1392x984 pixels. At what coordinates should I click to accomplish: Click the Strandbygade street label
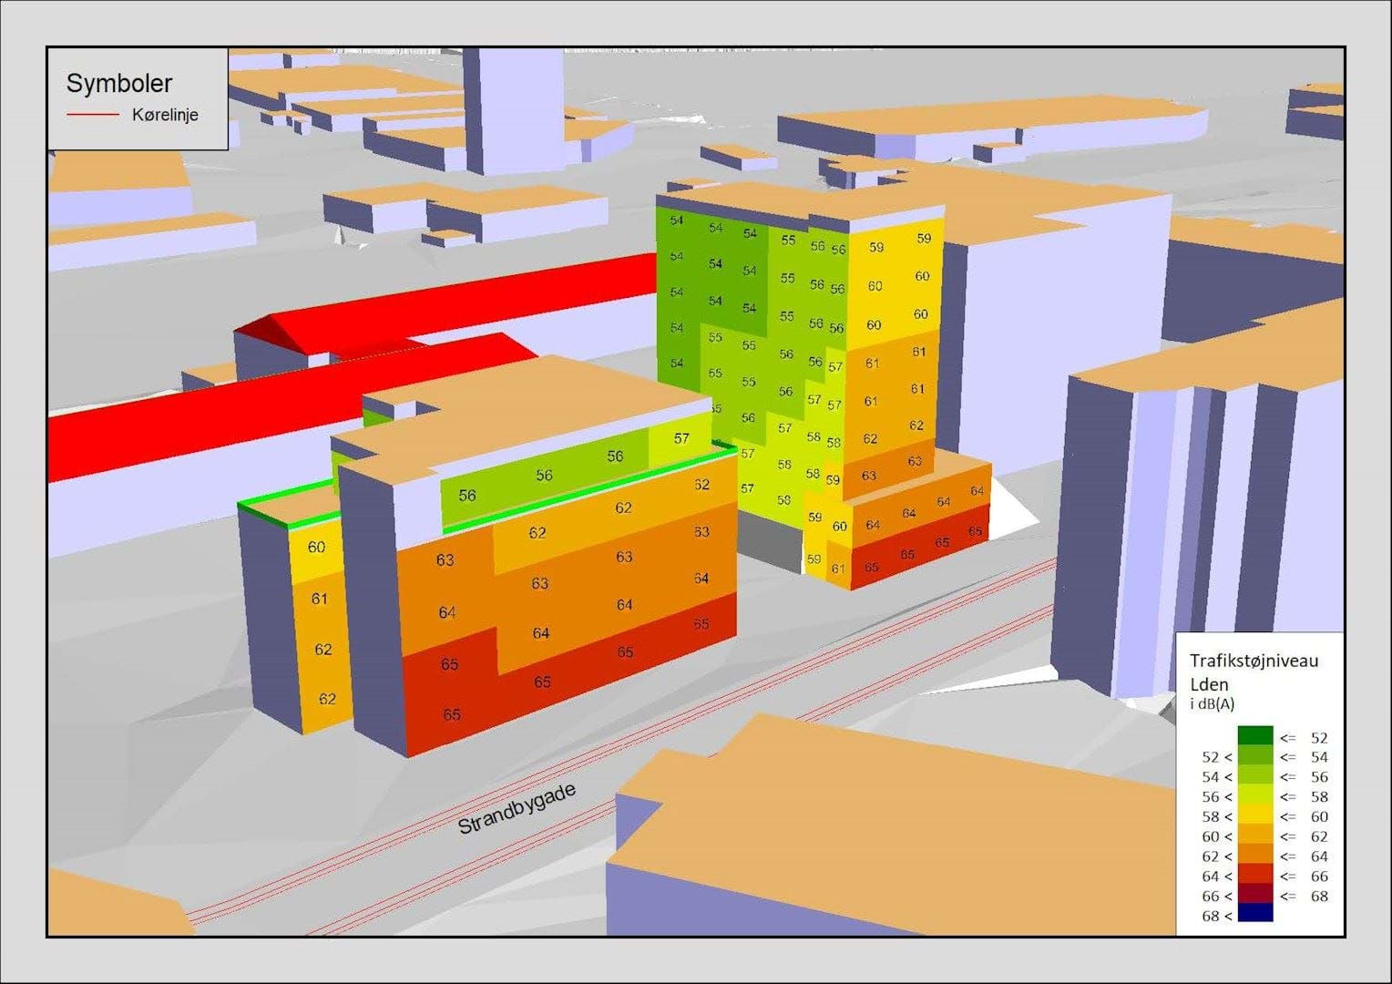[517, 809]
